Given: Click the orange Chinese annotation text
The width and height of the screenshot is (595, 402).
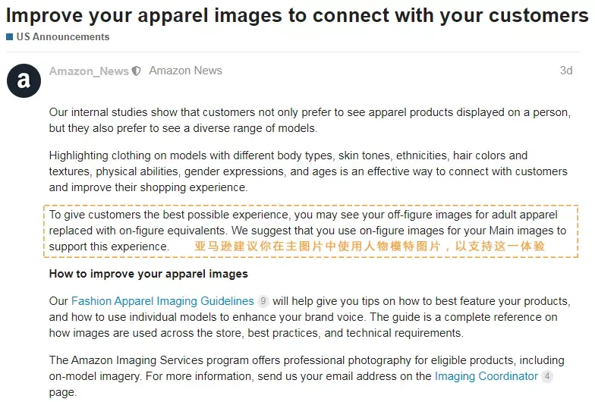Looking at the screenshot, I should (x=370, y=246).
